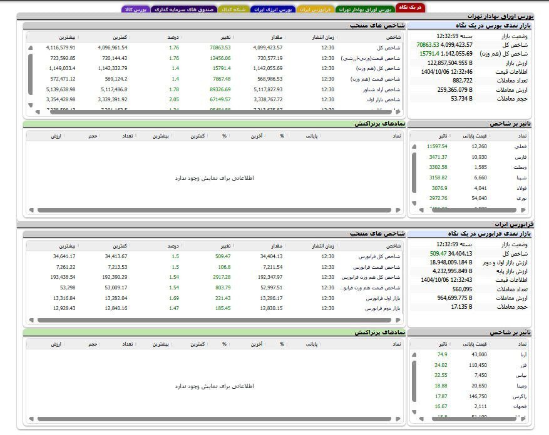Click scroll-up arrow in Farabourse index-impact list
The image size is (549, 435).
tap(414, 354)
